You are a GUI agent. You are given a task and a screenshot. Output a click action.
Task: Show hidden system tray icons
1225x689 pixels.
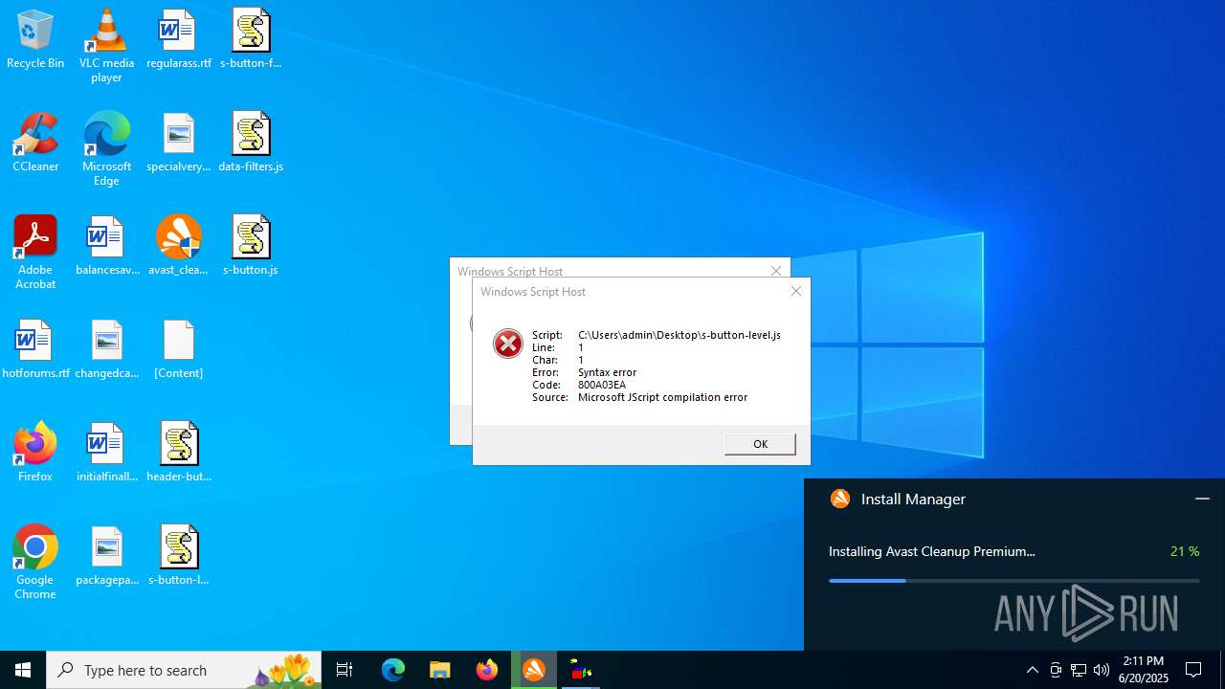point(1033,670)
